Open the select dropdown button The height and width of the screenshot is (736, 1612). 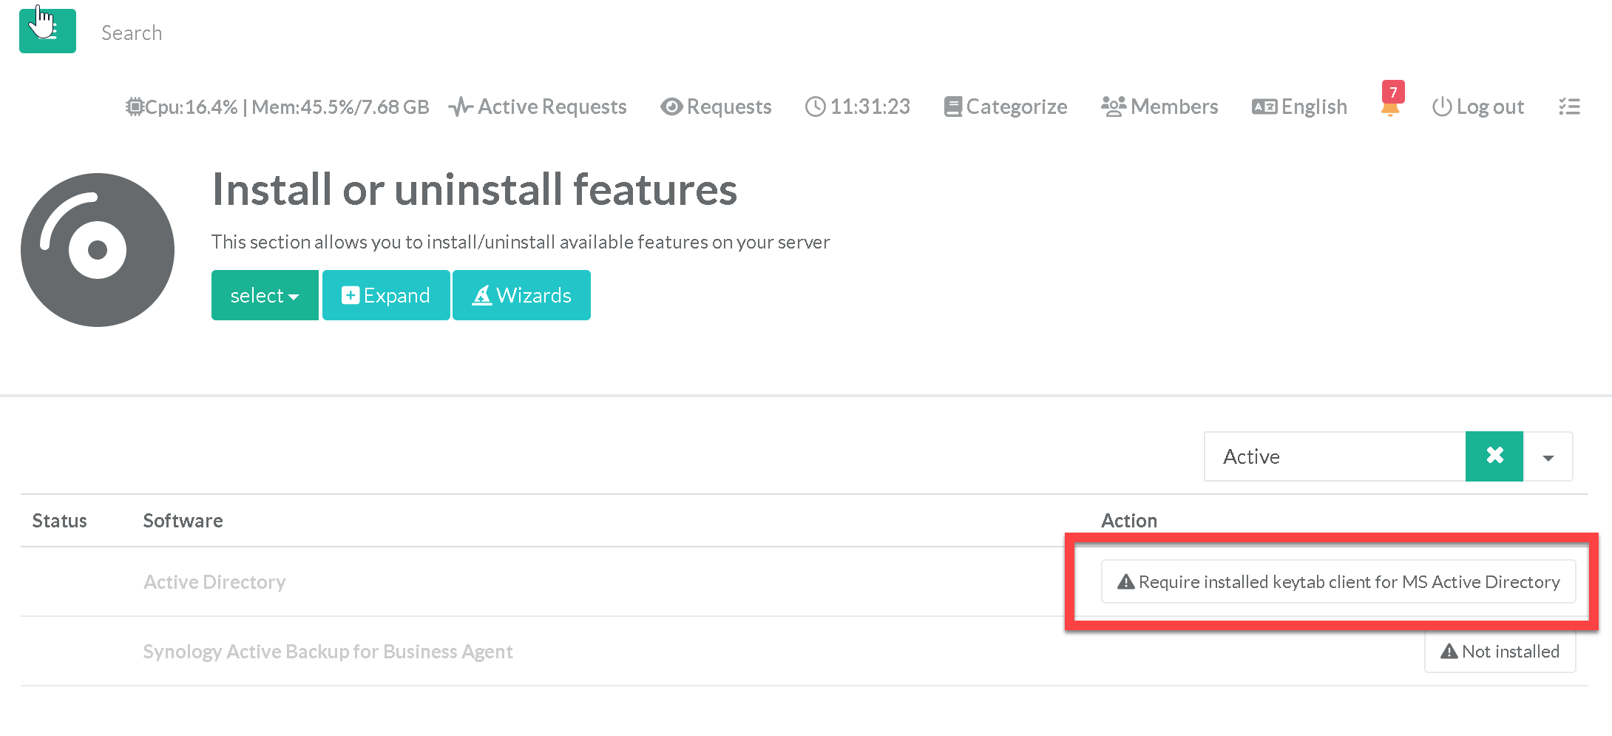(x=265, y=295)
